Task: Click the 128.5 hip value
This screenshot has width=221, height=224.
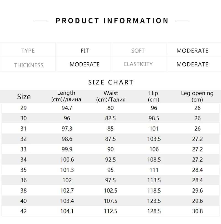Action: (x=154, y=212)
